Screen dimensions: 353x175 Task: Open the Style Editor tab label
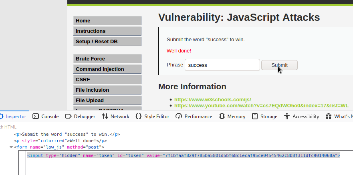(x=157, y=117)
